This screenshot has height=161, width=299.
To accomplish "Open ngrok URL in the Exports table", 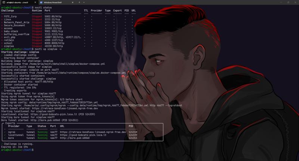I will [x=93, y=132].
